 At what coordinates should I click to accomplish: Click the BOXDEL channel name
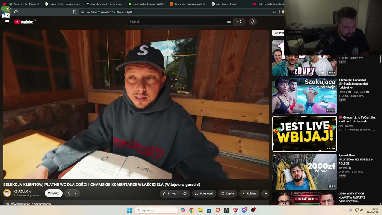coord(343,92)
